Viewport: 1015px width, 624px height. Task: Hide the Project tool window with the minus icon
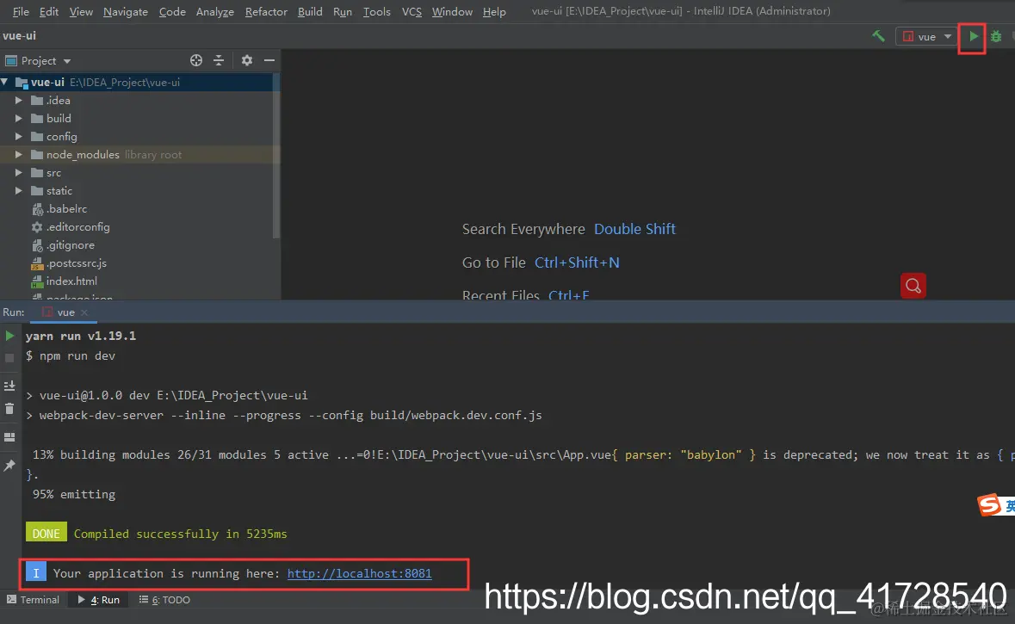pos(269,60)
